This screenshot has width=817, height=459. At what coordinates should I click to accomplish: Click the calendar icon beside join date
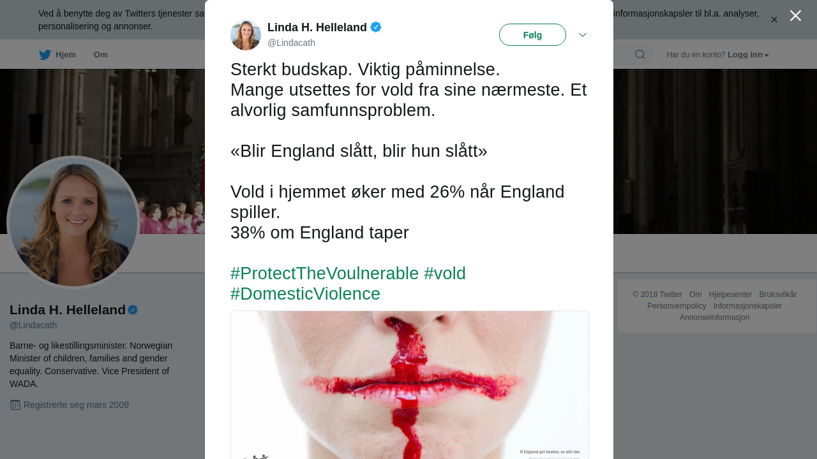pyautogui.click(x=15, y=405)
